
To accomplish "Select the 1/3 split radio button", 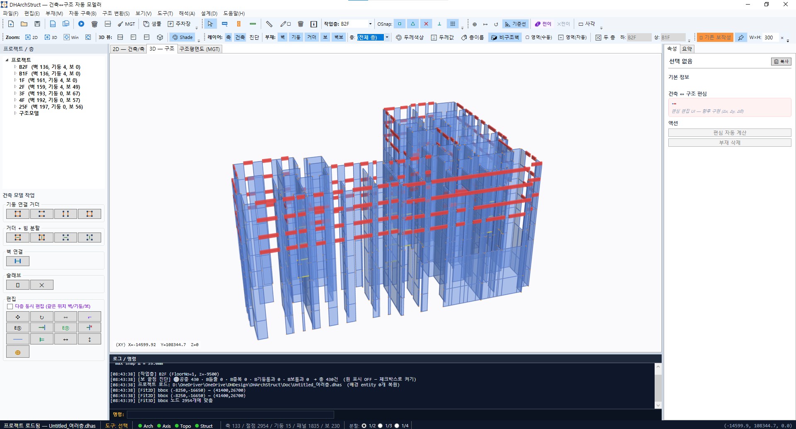I will pos(380,426).
